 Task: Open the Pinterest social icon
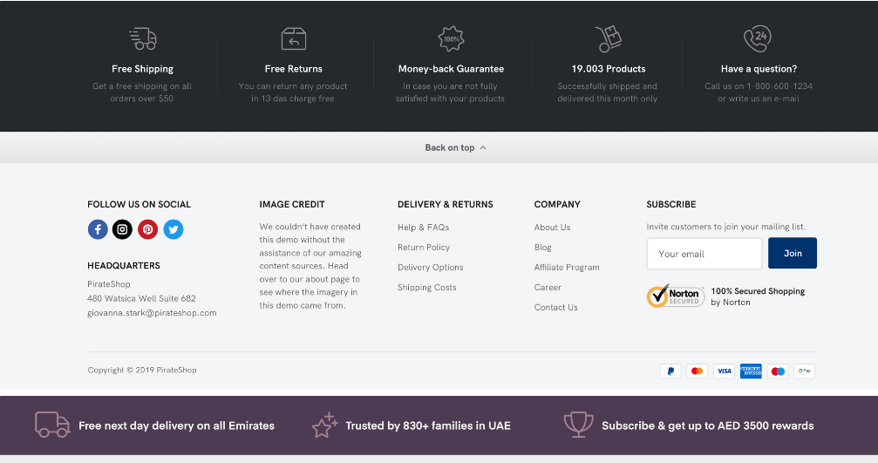tap(148, 229)
